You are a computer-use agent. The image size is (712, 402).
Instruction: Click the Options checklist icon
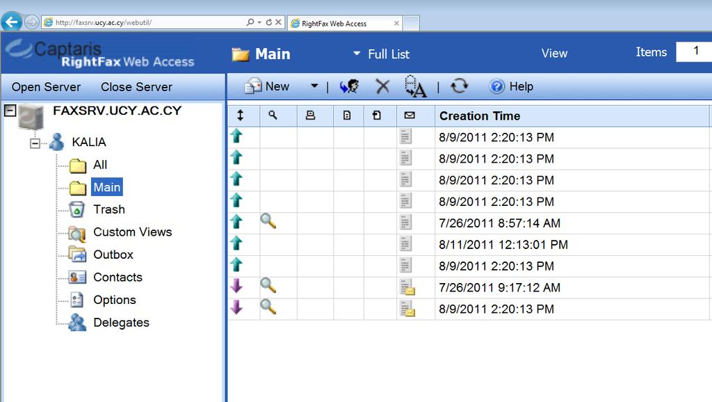[x=76, y=300]
